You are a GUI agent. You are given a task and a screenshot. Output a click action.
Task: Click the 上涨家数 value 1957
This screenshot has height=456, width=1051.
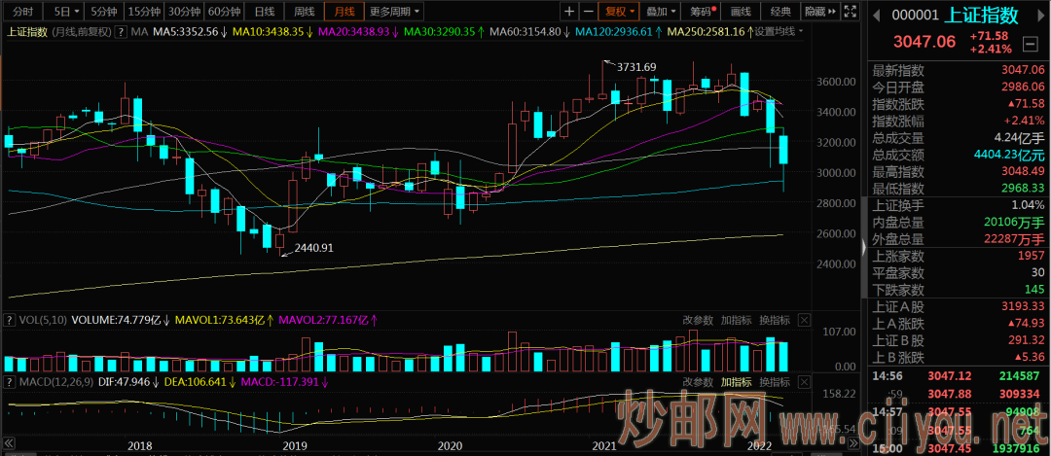point(1032,256)
